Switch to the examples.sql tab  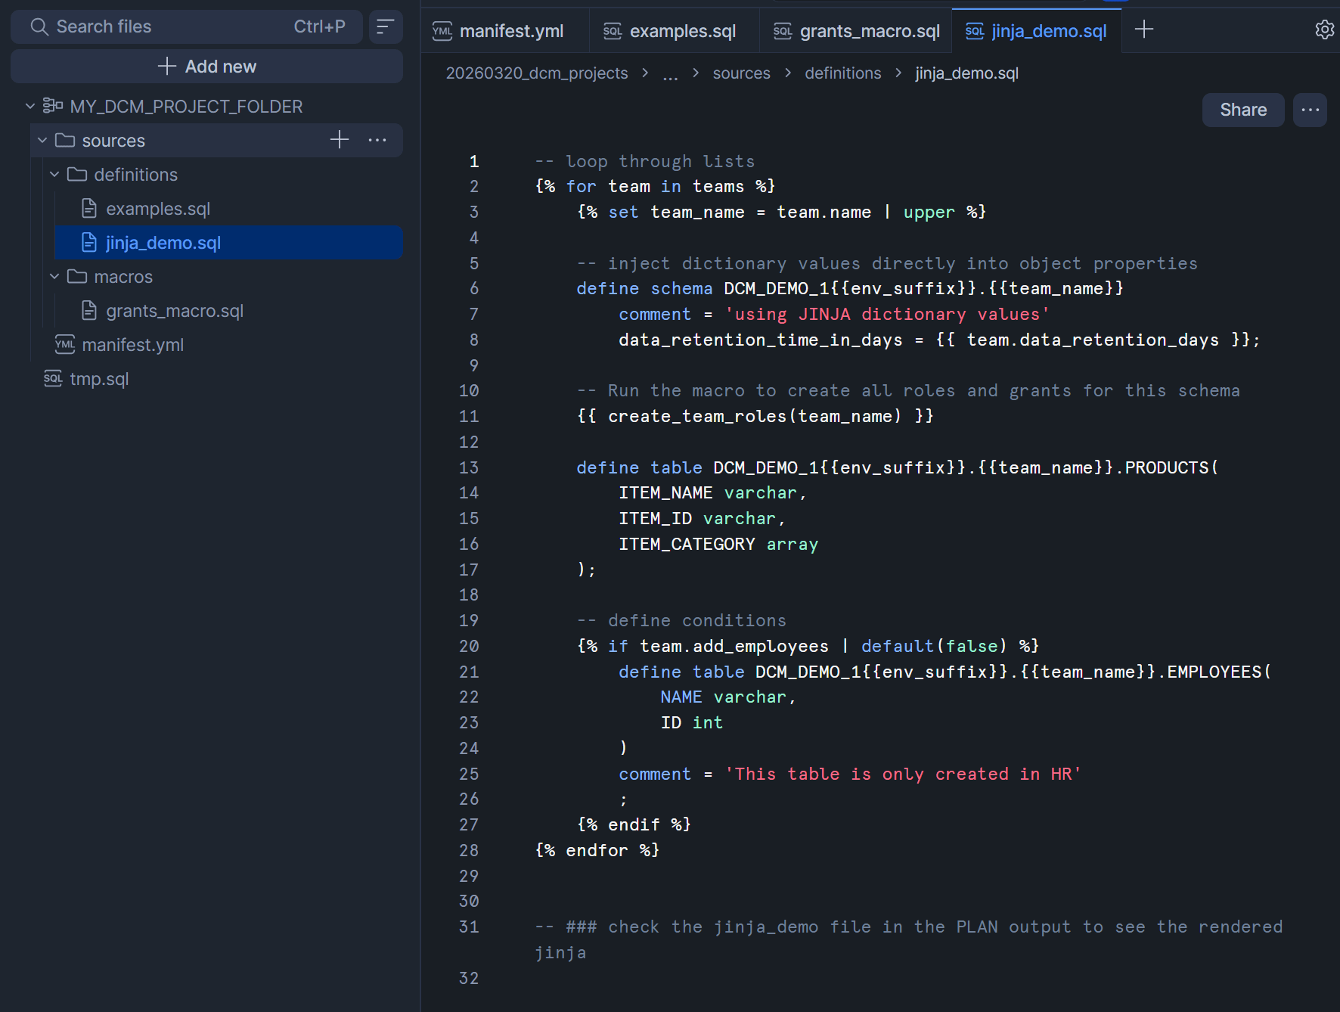tap(670, 31)
